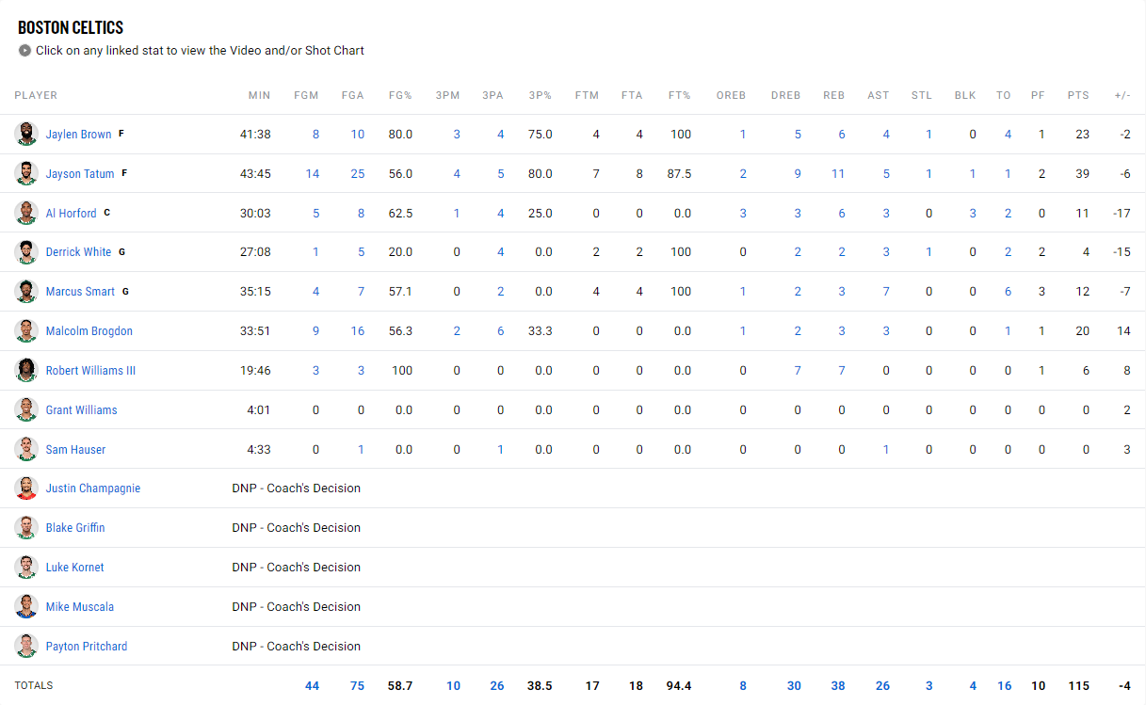Image resolution: width=1146 pixels, height=705 pixels.
Task: View team total 75 field goal attempts
Action: 357,686
